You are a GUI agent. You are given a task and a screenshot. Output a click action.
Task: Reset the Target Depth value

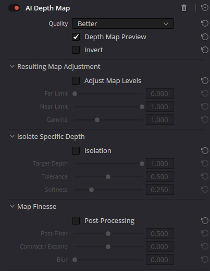click(x=205, y=163)
